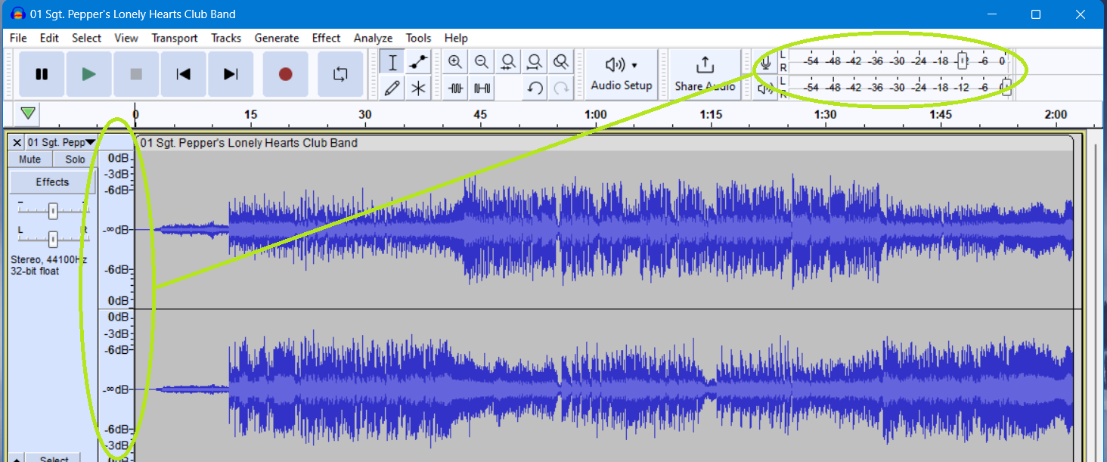Click the Zoom In magnifier icon
Viewport: 1107px width, 462px height.
point(455,61)
